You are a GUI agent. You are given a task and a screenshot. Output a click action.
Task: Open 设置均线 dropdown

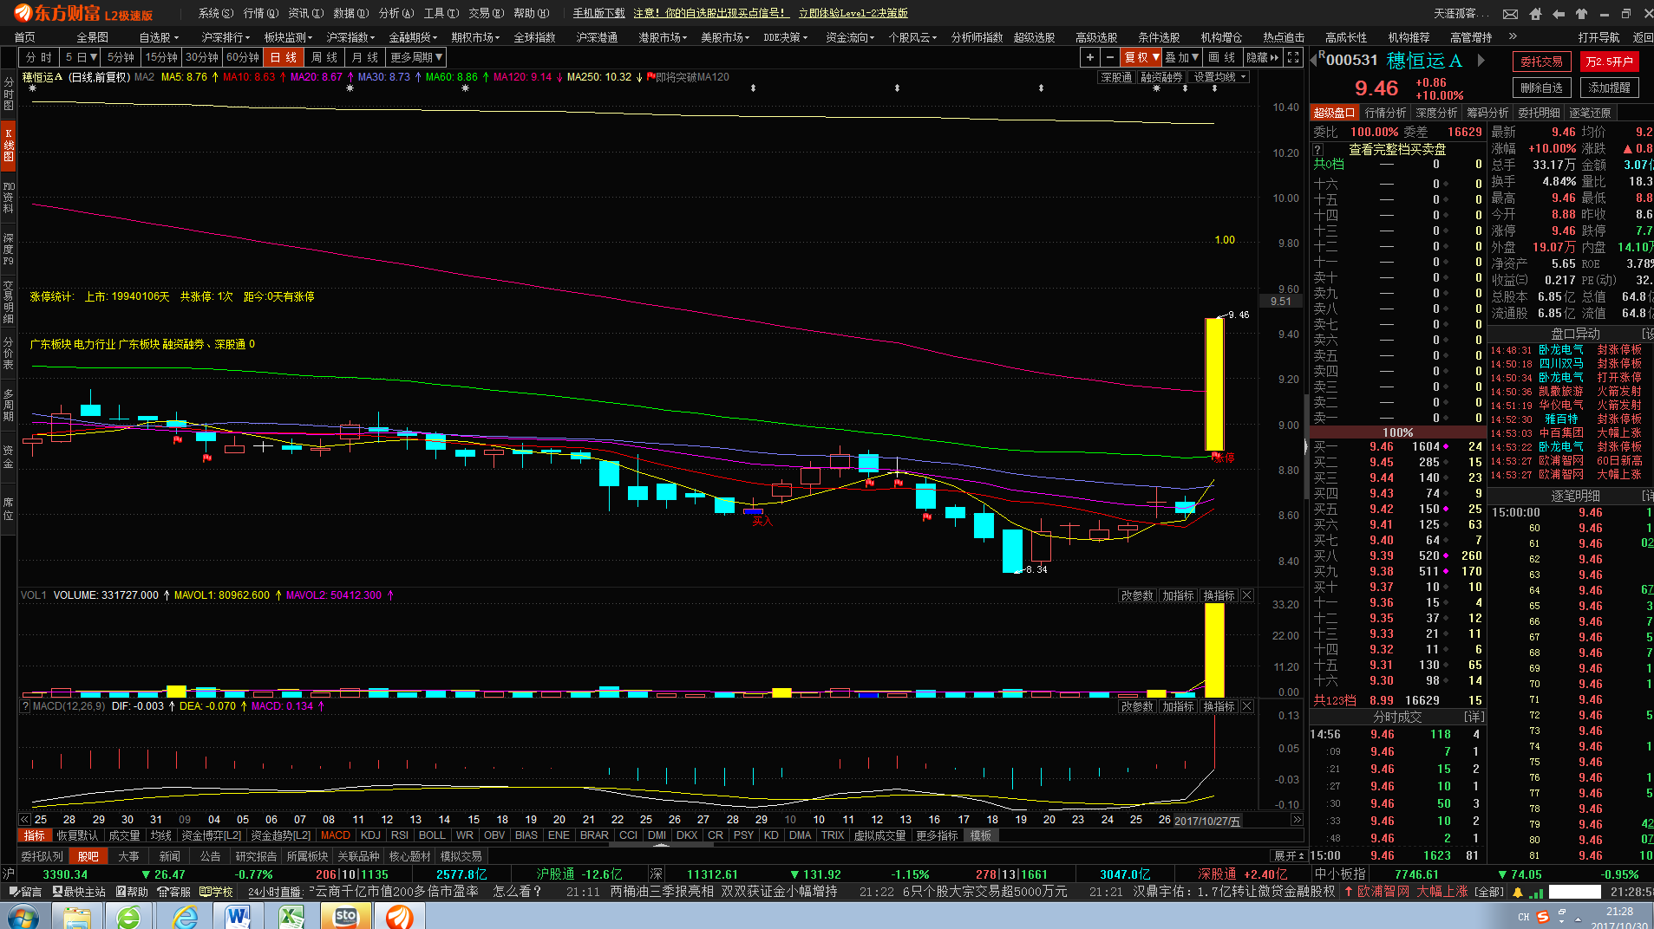tap(1220, 77)
